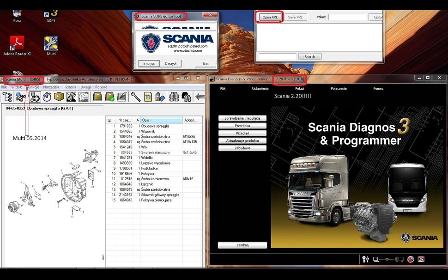The image size is (448, 280).
Task: Click the Value input field in XML tool
Action: [347, 17]
